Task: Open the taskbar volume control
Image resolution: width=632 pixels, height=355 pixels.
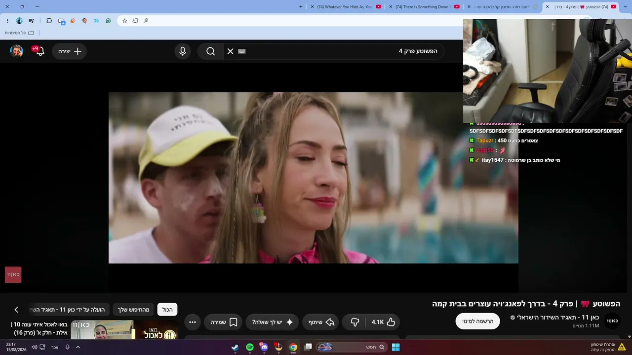Action: [34, 347]
